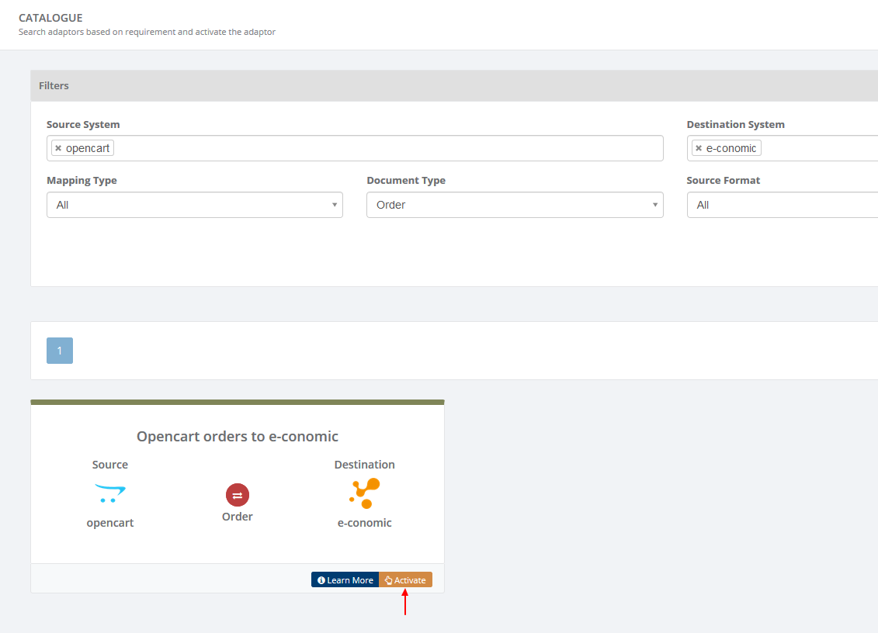878x633 pixels.
Task: Click the Destination System label
Action: 736,124
